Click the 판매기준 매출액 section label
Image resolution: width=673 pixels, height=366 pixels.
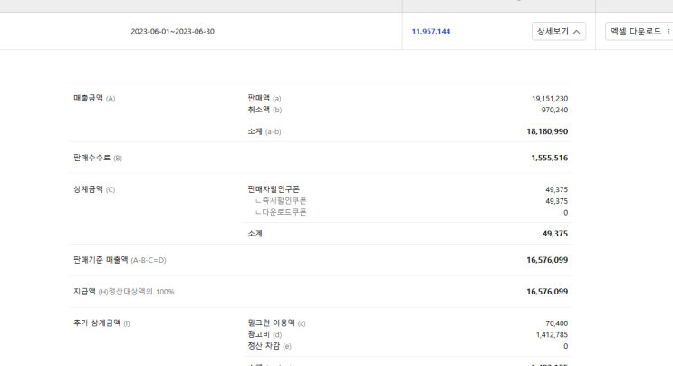(x=120, y=260)
